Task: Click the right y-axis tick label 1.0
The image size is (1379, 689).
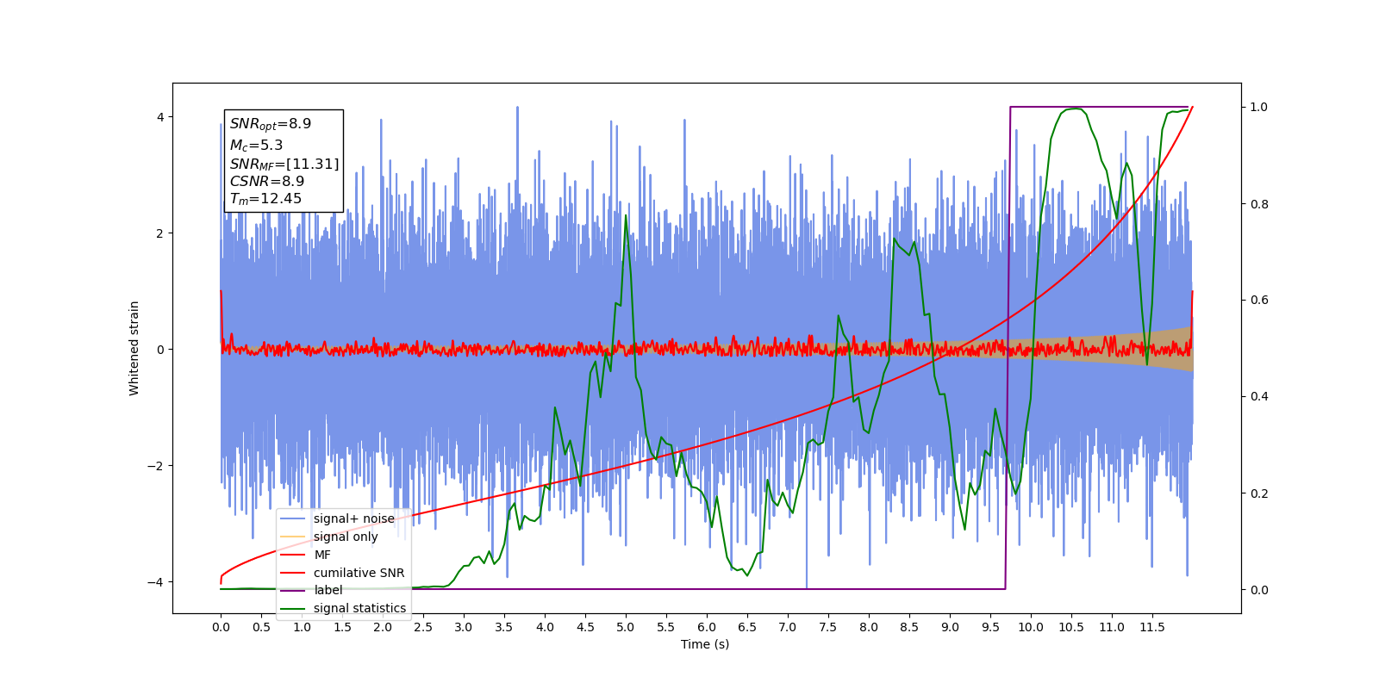Action: click(x=1259, y=108)
